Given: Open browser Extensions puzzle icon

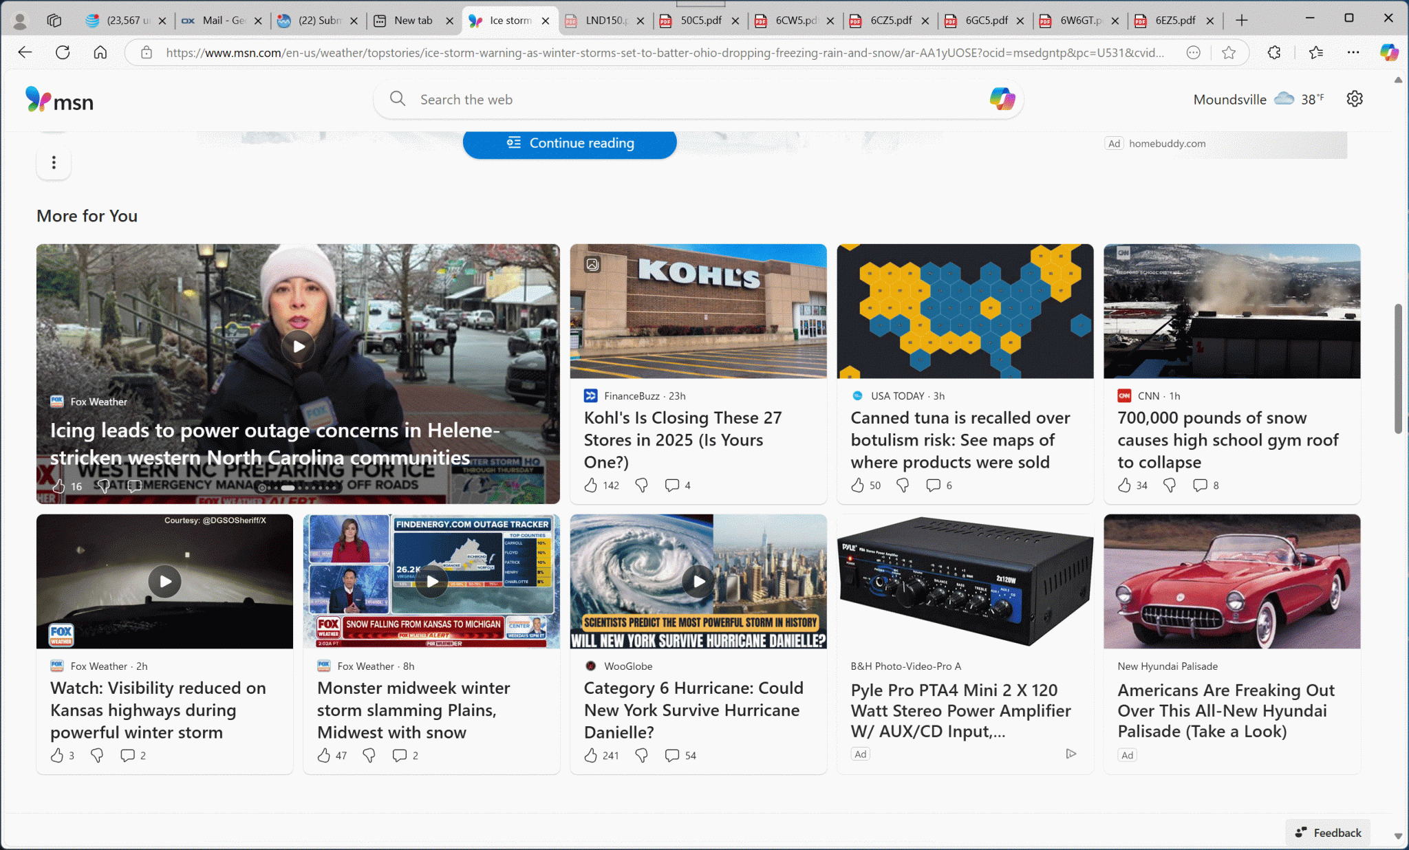Looking at the screenshot, I should click(1274, 52).
